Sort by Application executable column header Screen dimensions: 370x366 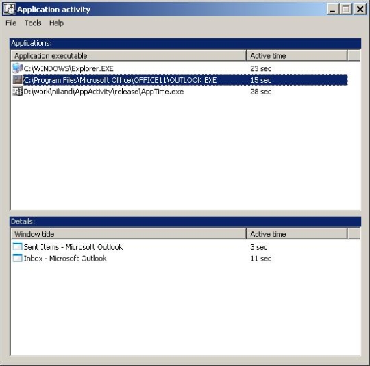pyautogui.click(x=128, y=56)
